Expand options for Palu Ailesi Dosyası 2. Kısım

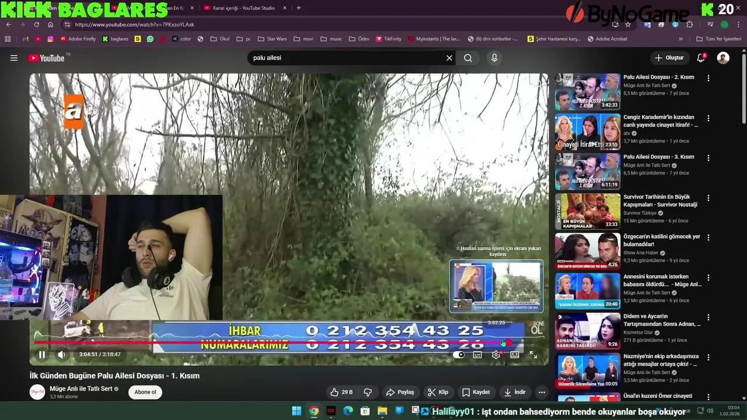708,78
